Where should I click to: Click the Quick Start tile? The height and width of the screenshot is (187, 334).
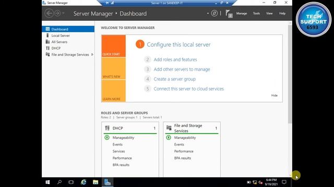114,46
